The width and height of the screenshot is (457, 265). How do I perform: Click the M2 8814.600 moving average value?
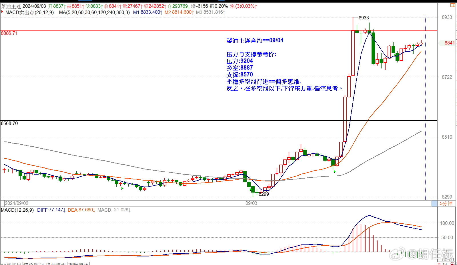[x=179, y=12]
